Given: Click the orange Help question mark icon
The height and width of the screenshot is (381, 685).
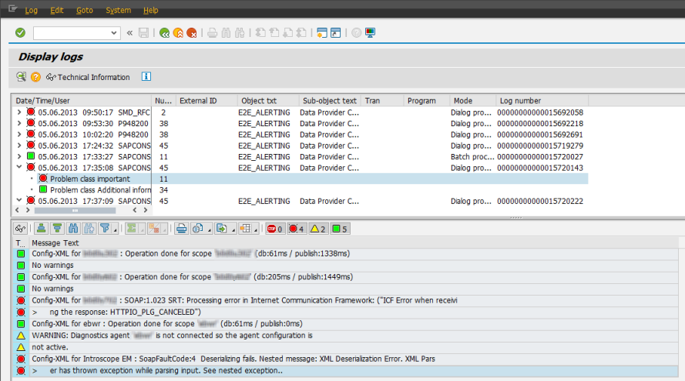Looking at the screenshot, I should [x=35, y=77].
